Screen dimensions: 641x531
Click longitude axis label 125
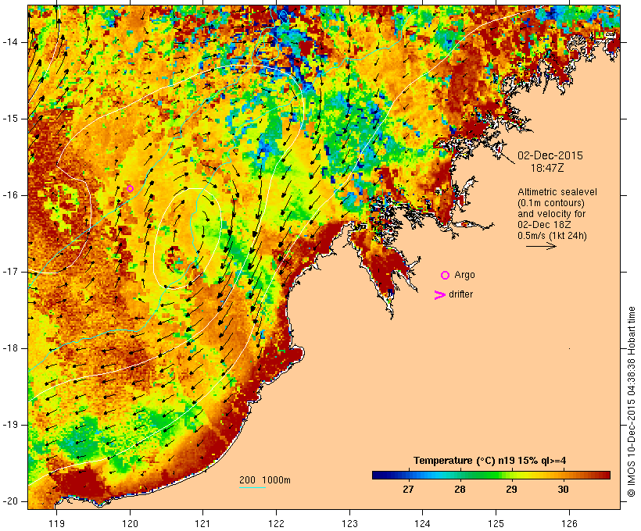496,523
